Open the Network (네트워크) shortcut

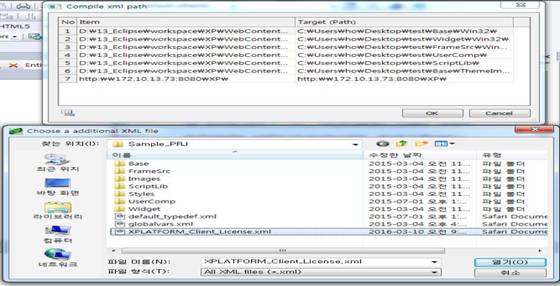tap(58, 259)
